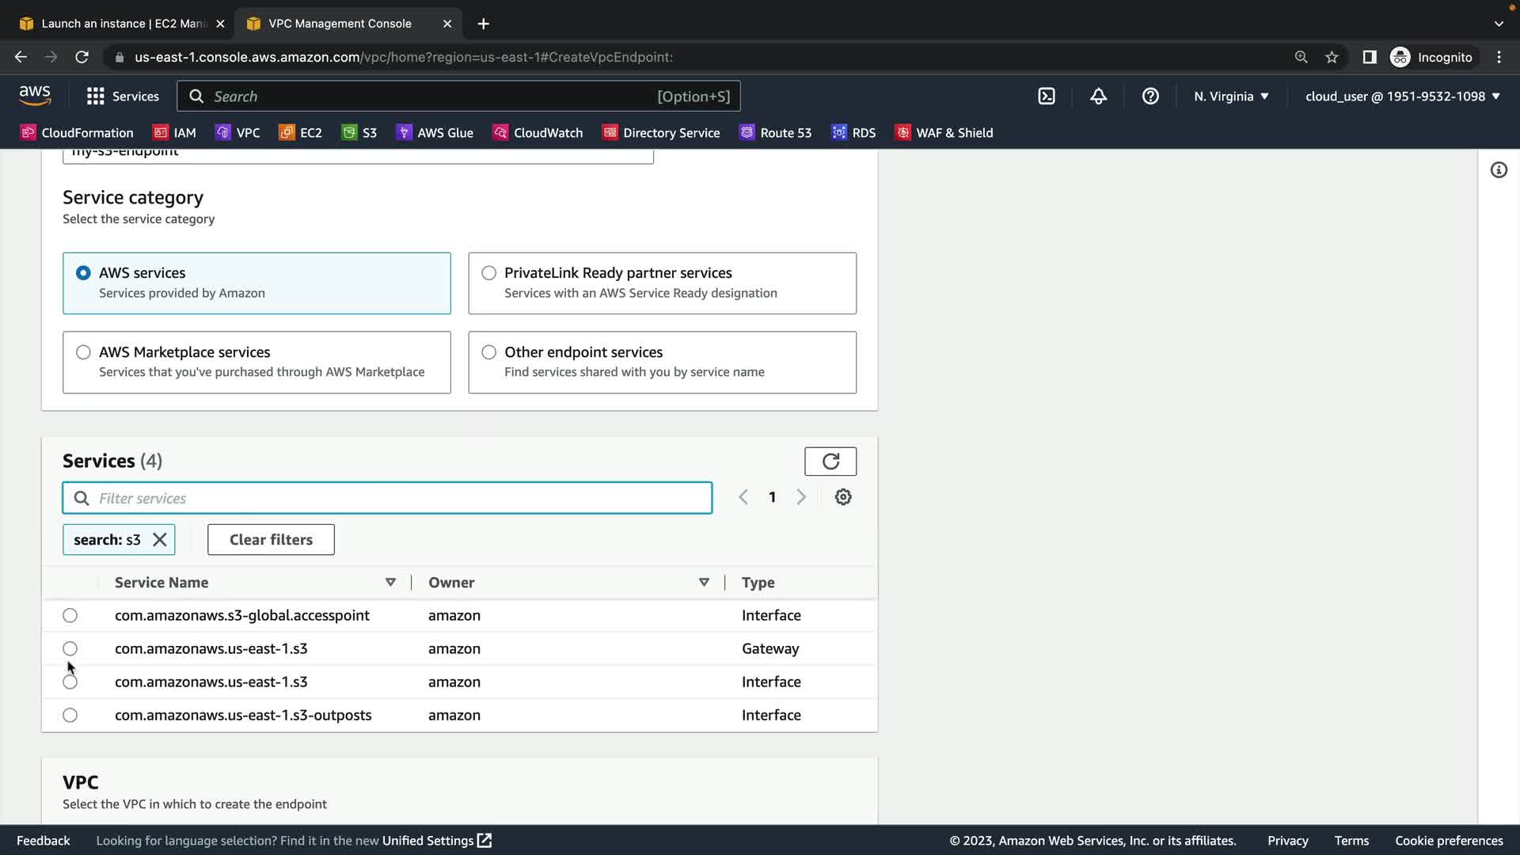Open the notifications bell
The height and width of the screenshot is (855, 1520).
coord(1098,97)
